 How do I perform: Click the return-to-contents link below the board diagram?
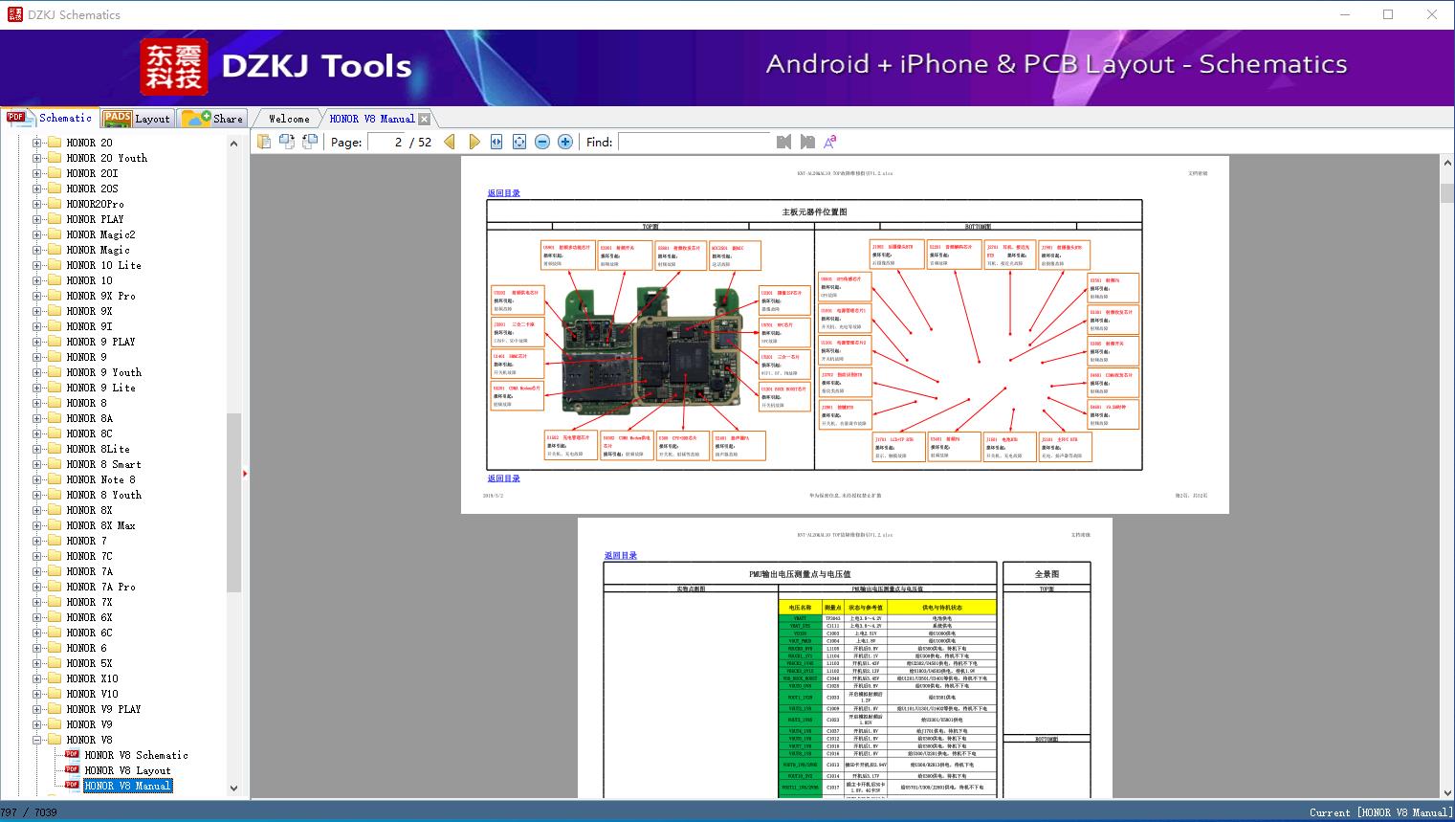click(504, 478)
